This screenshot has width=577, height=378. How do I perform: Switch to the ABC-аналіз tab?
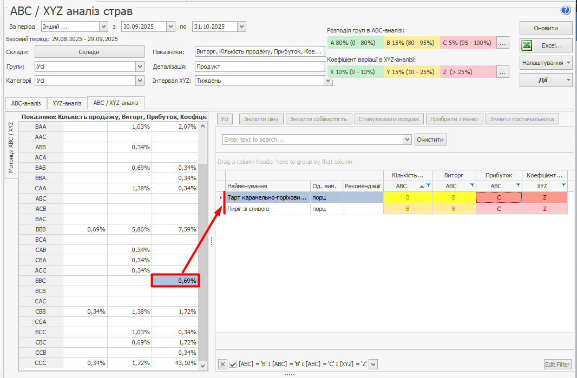pyautogui.click(x=26, y=103)
